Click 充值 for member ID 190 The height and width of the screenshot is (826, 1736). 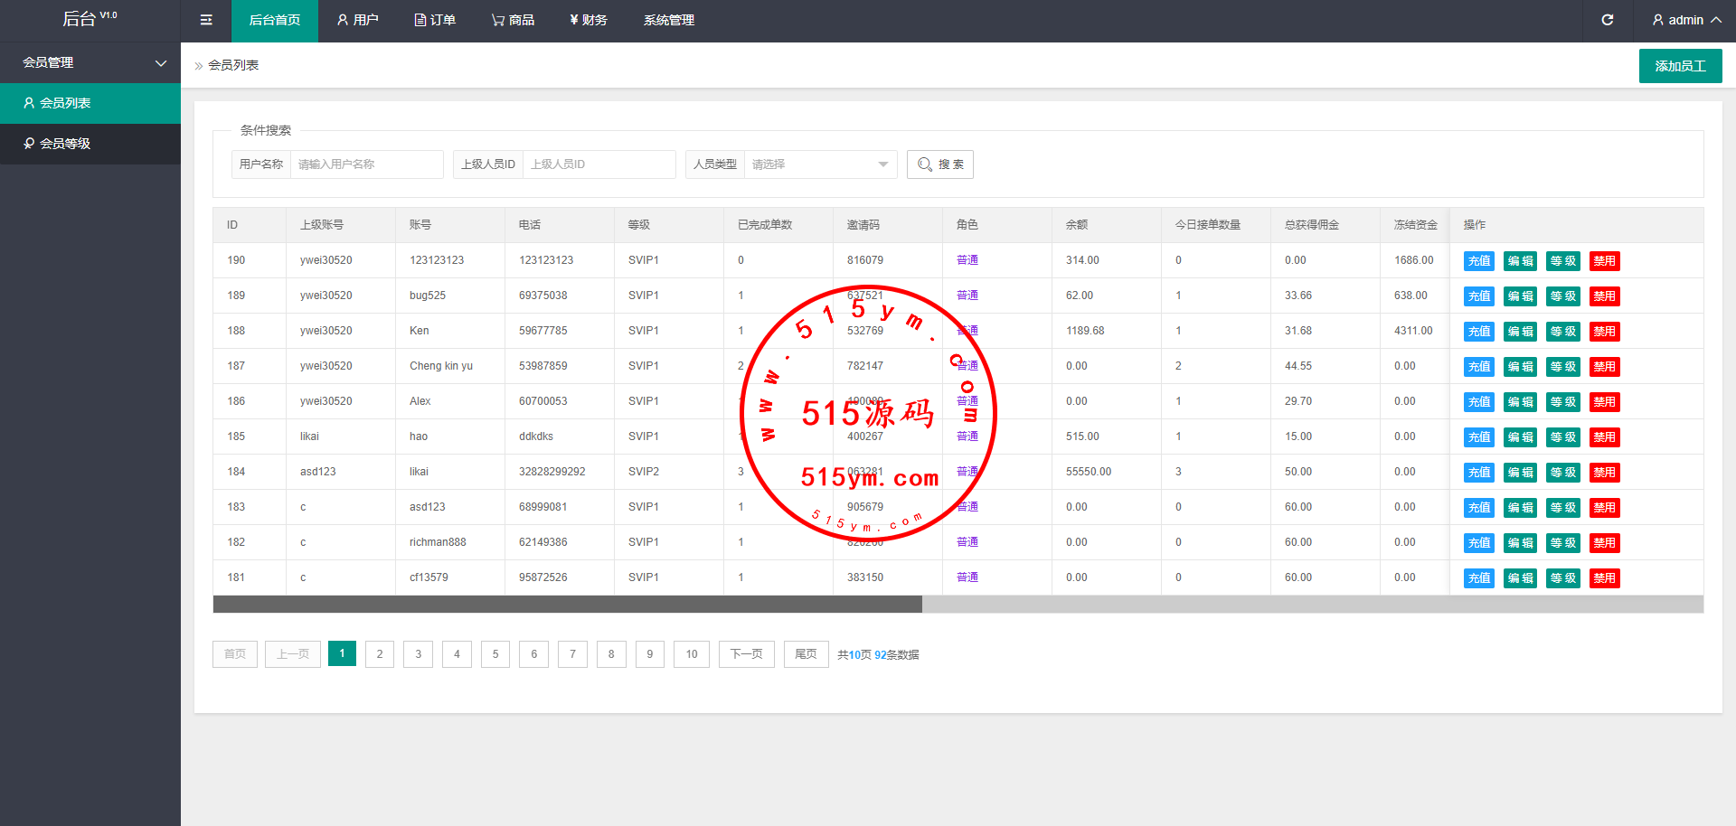(x=1478, y=261)
